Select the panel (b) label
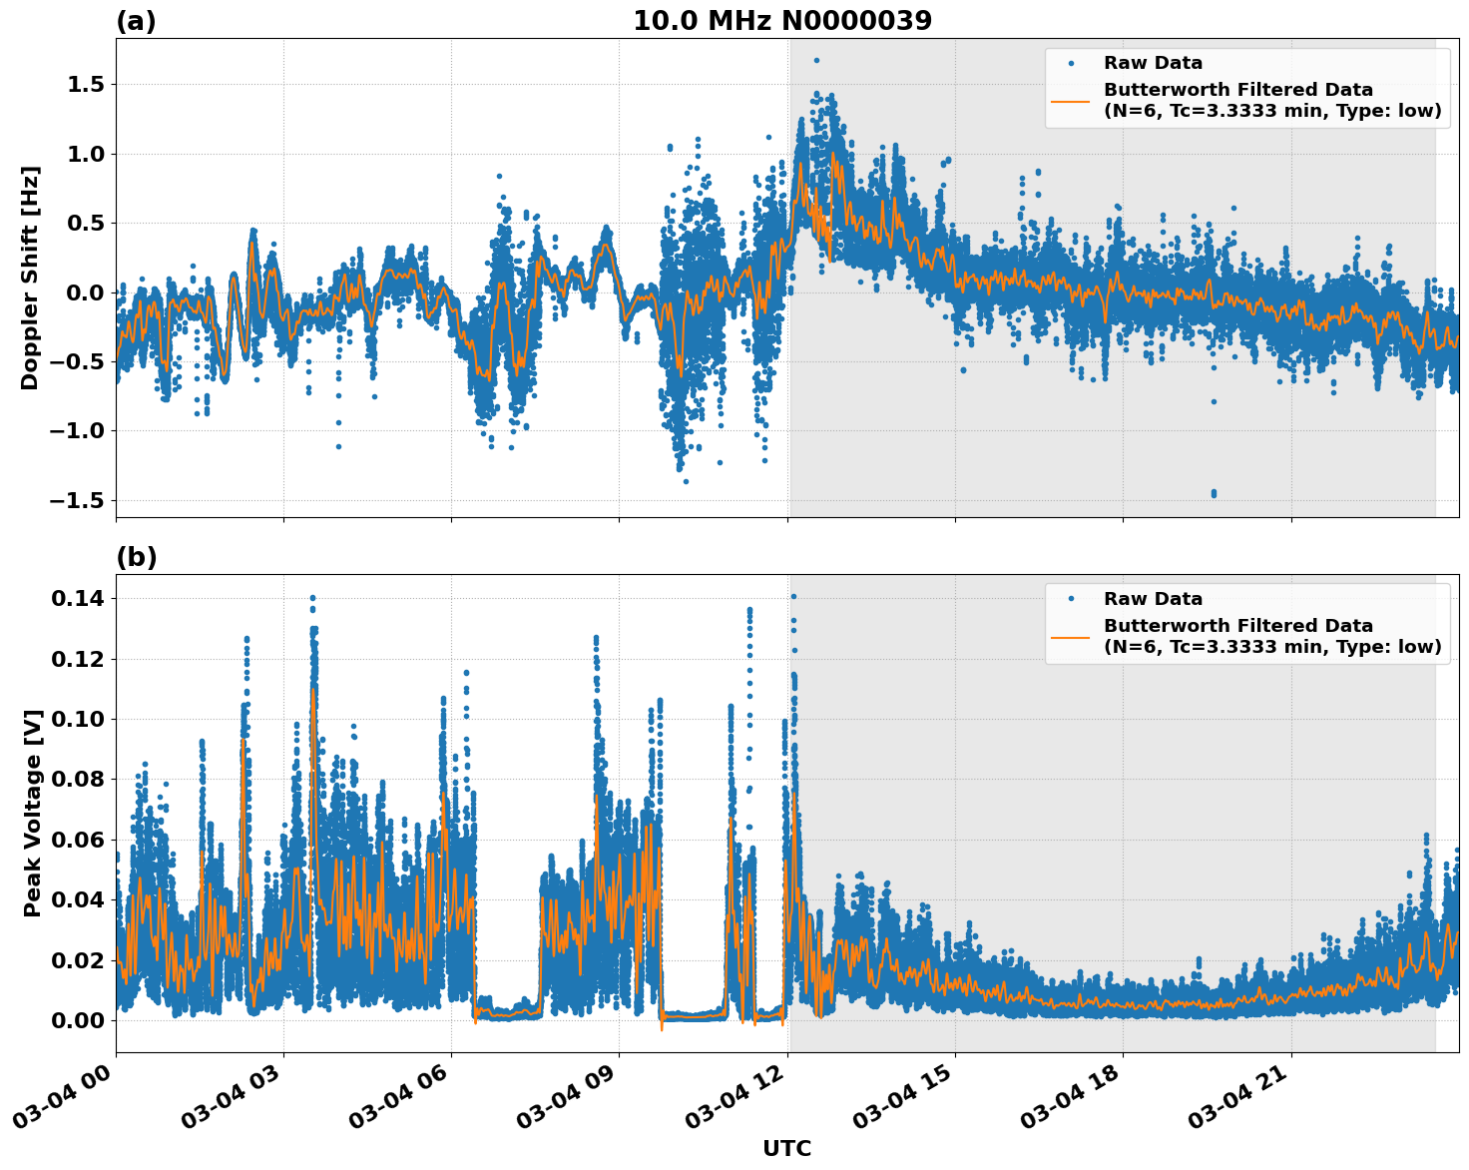The height and width of the screenshot is (1170, 1469). pos(136,556)
